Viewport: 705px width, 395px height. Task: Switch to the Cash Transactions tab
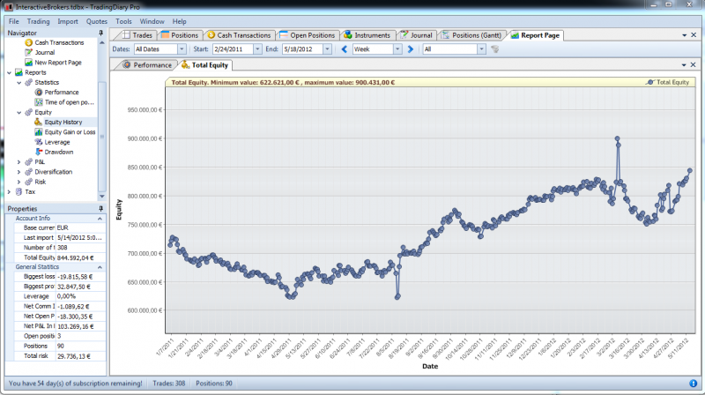point(239,35)
